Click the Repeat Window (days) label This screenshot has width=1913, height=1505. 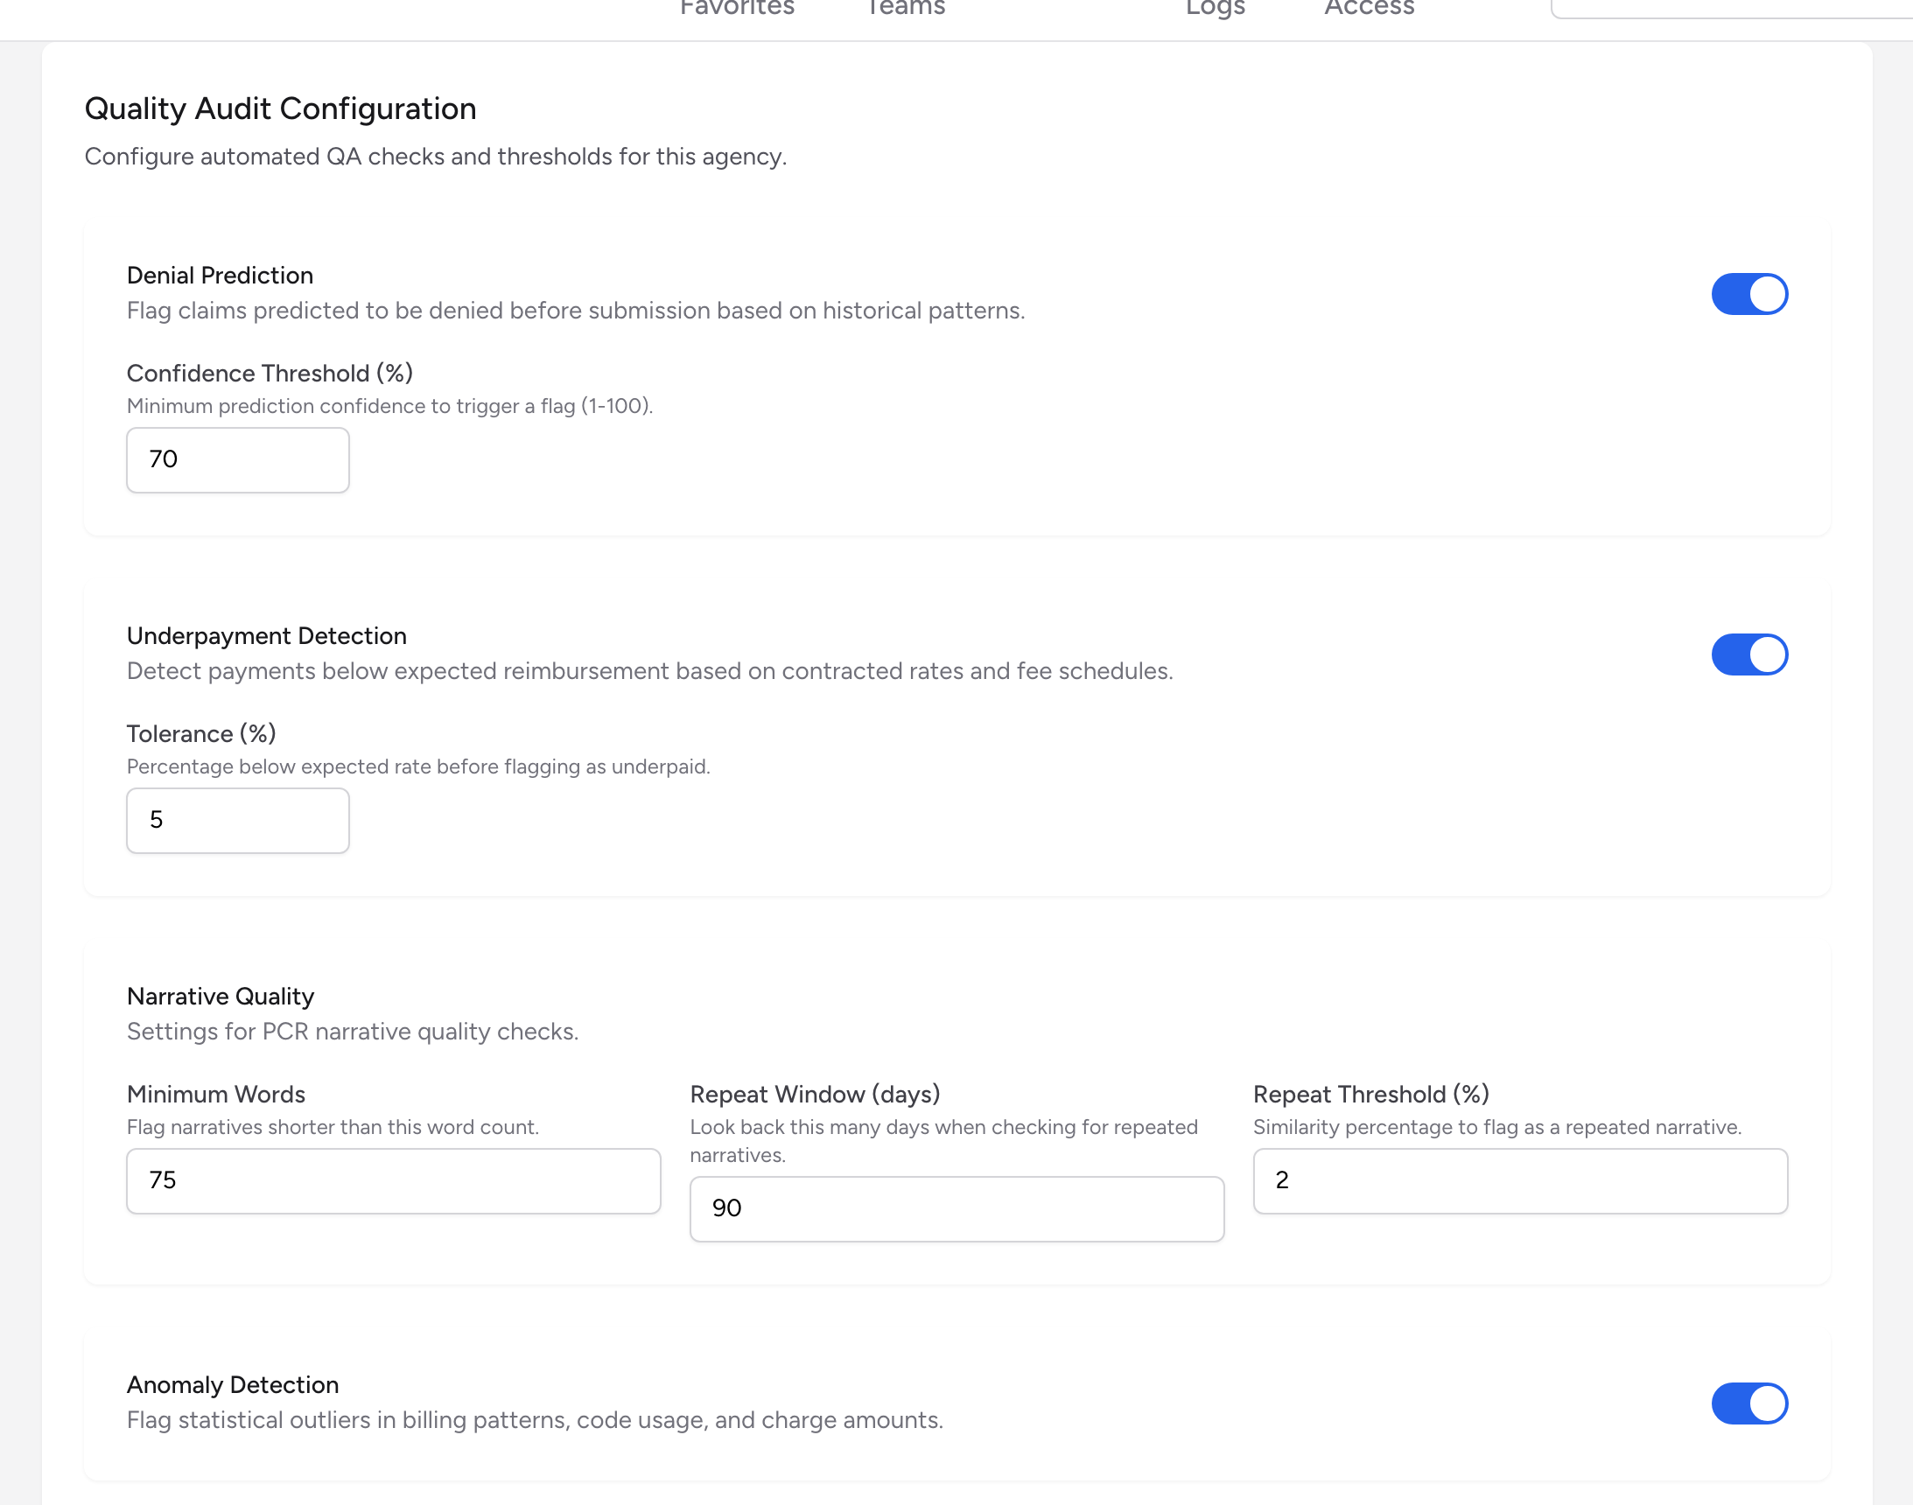click(815, 1094)
